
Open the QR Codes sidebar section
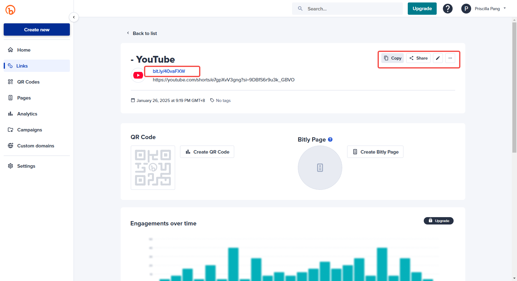click(x=28, y=82)
